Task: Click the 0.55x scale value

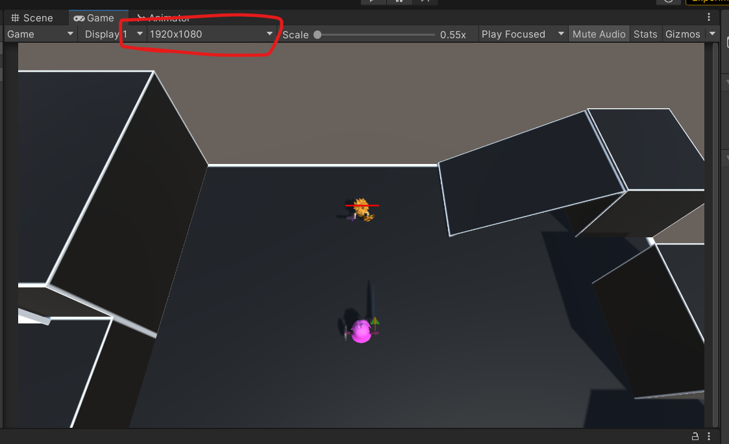Action: [x=453, y=35]
